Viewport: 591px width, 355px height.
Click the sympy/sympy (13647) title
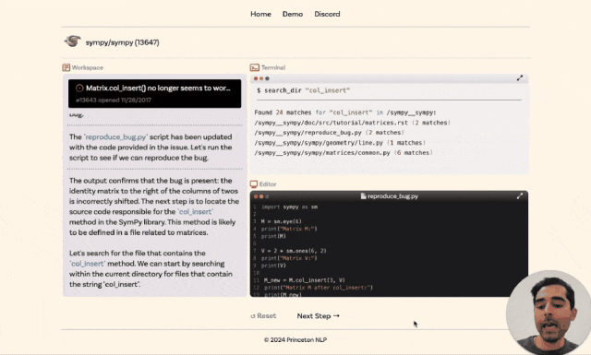click(x=122, y=42)
